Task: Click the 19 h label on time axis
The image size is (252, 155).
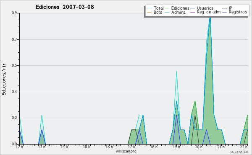Action: pos(176,147)
